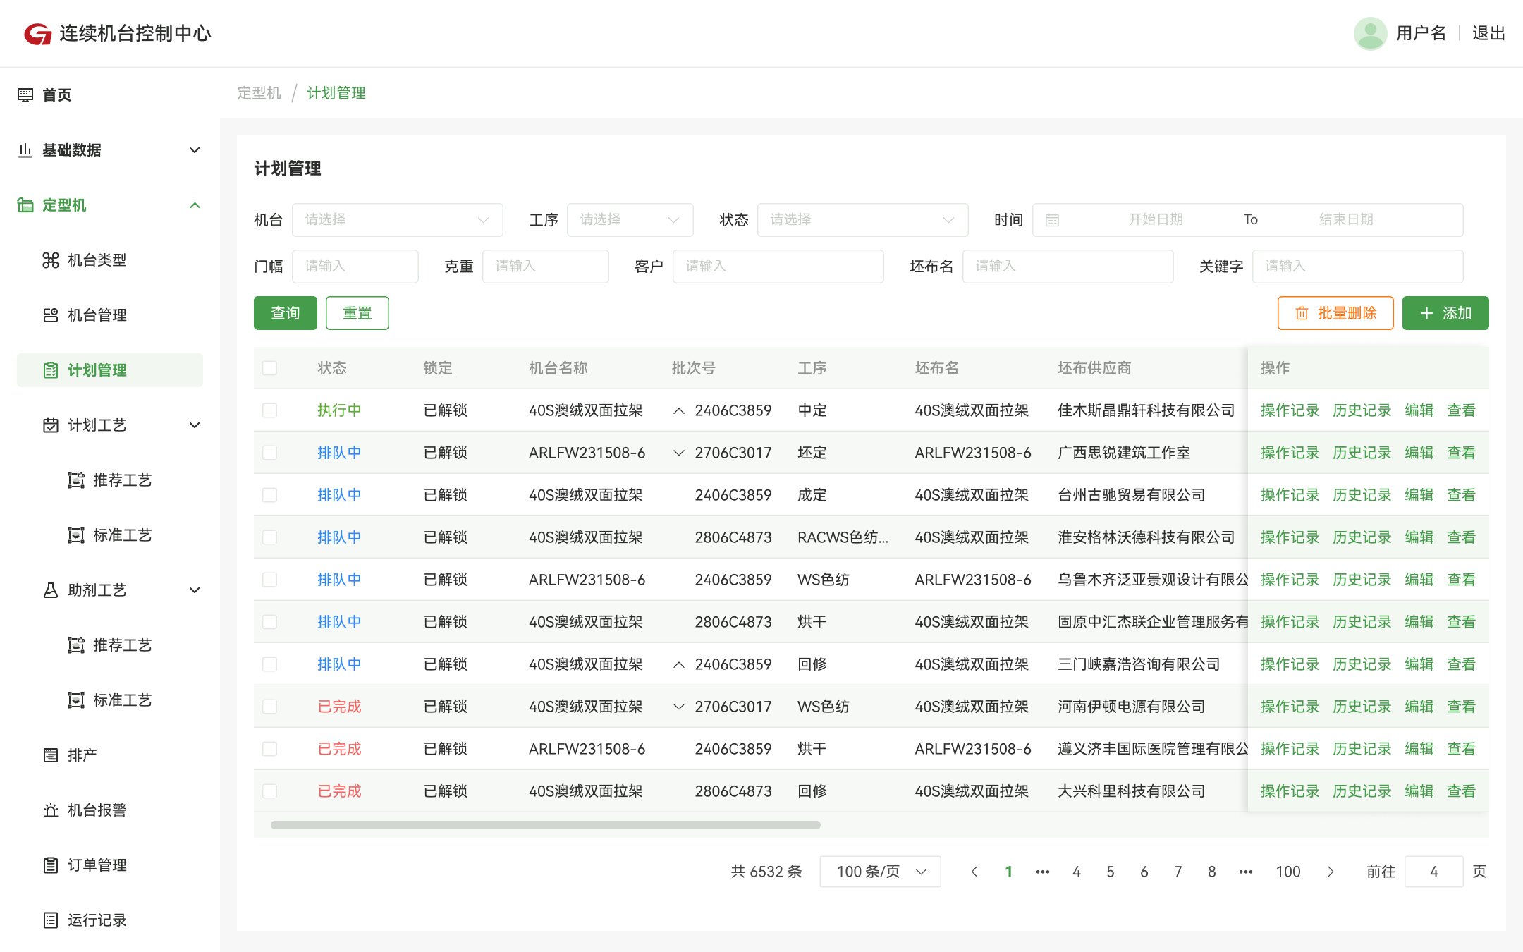Go to the next page arrow

tap(1331, 872)
